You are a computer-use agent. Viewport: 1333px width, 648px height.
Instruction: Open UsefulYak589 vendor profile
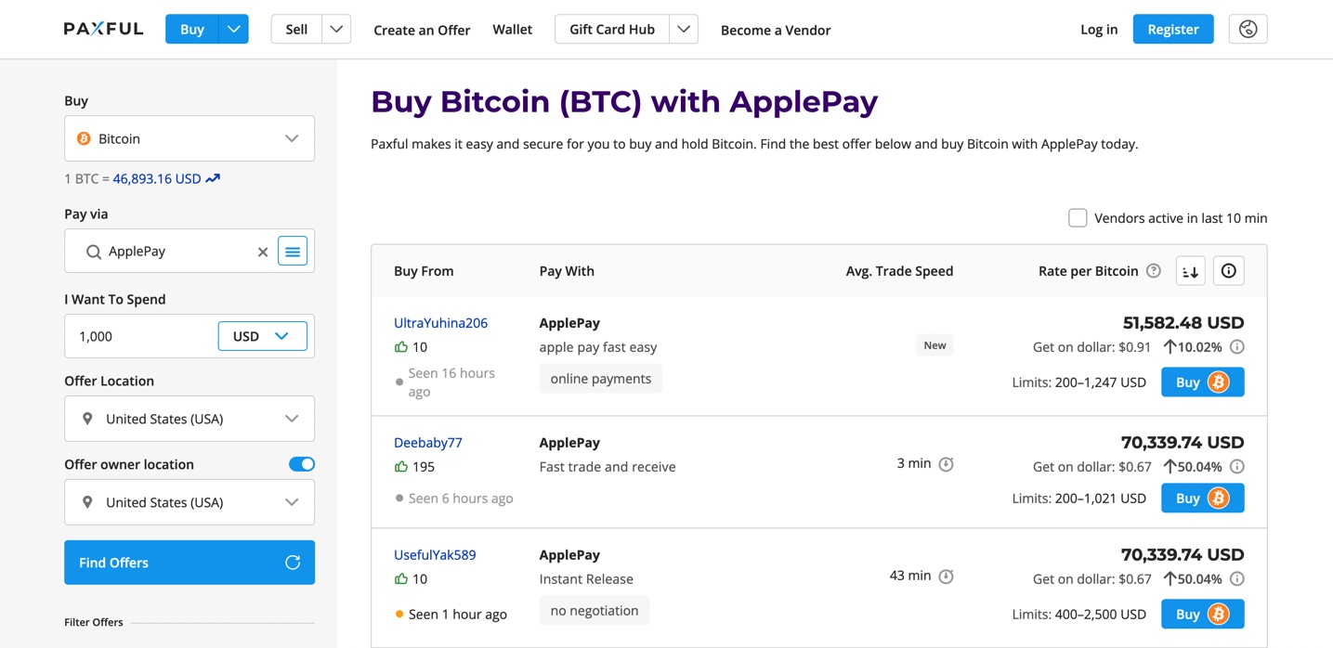(435, 555)
